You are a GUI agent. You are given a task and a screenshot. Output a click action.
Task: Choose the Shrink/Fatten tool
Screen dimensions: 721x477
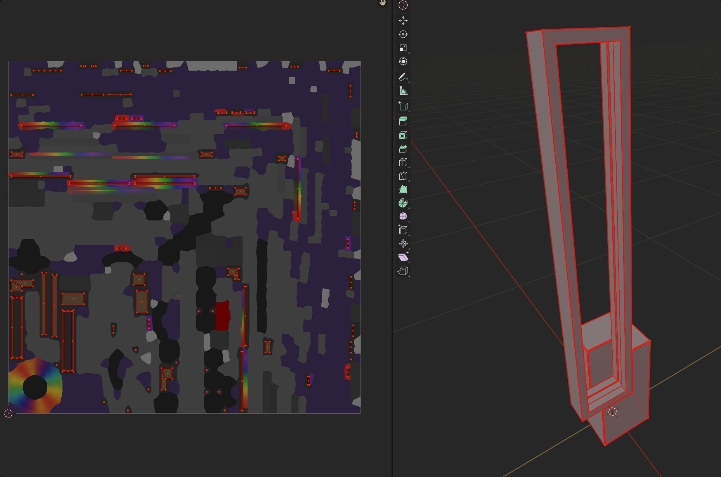(x=403, y=244)
